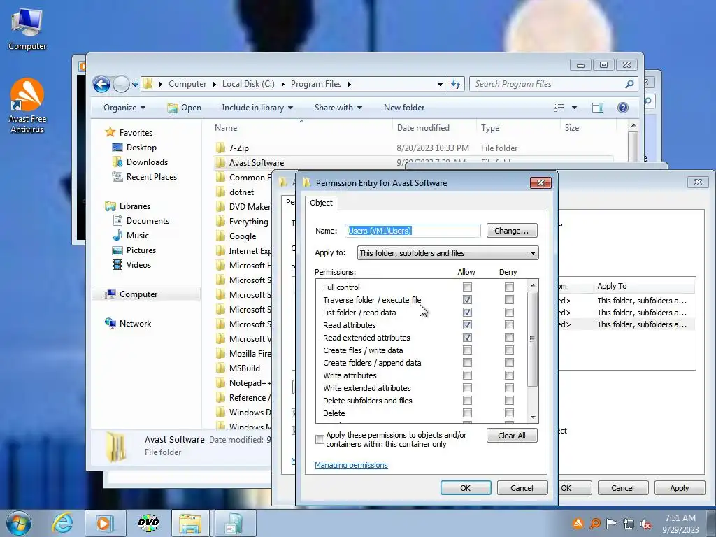Viewport: 716px width, 537px height.
Task: Select the dotnet folder icon
Action: point(220,192)
